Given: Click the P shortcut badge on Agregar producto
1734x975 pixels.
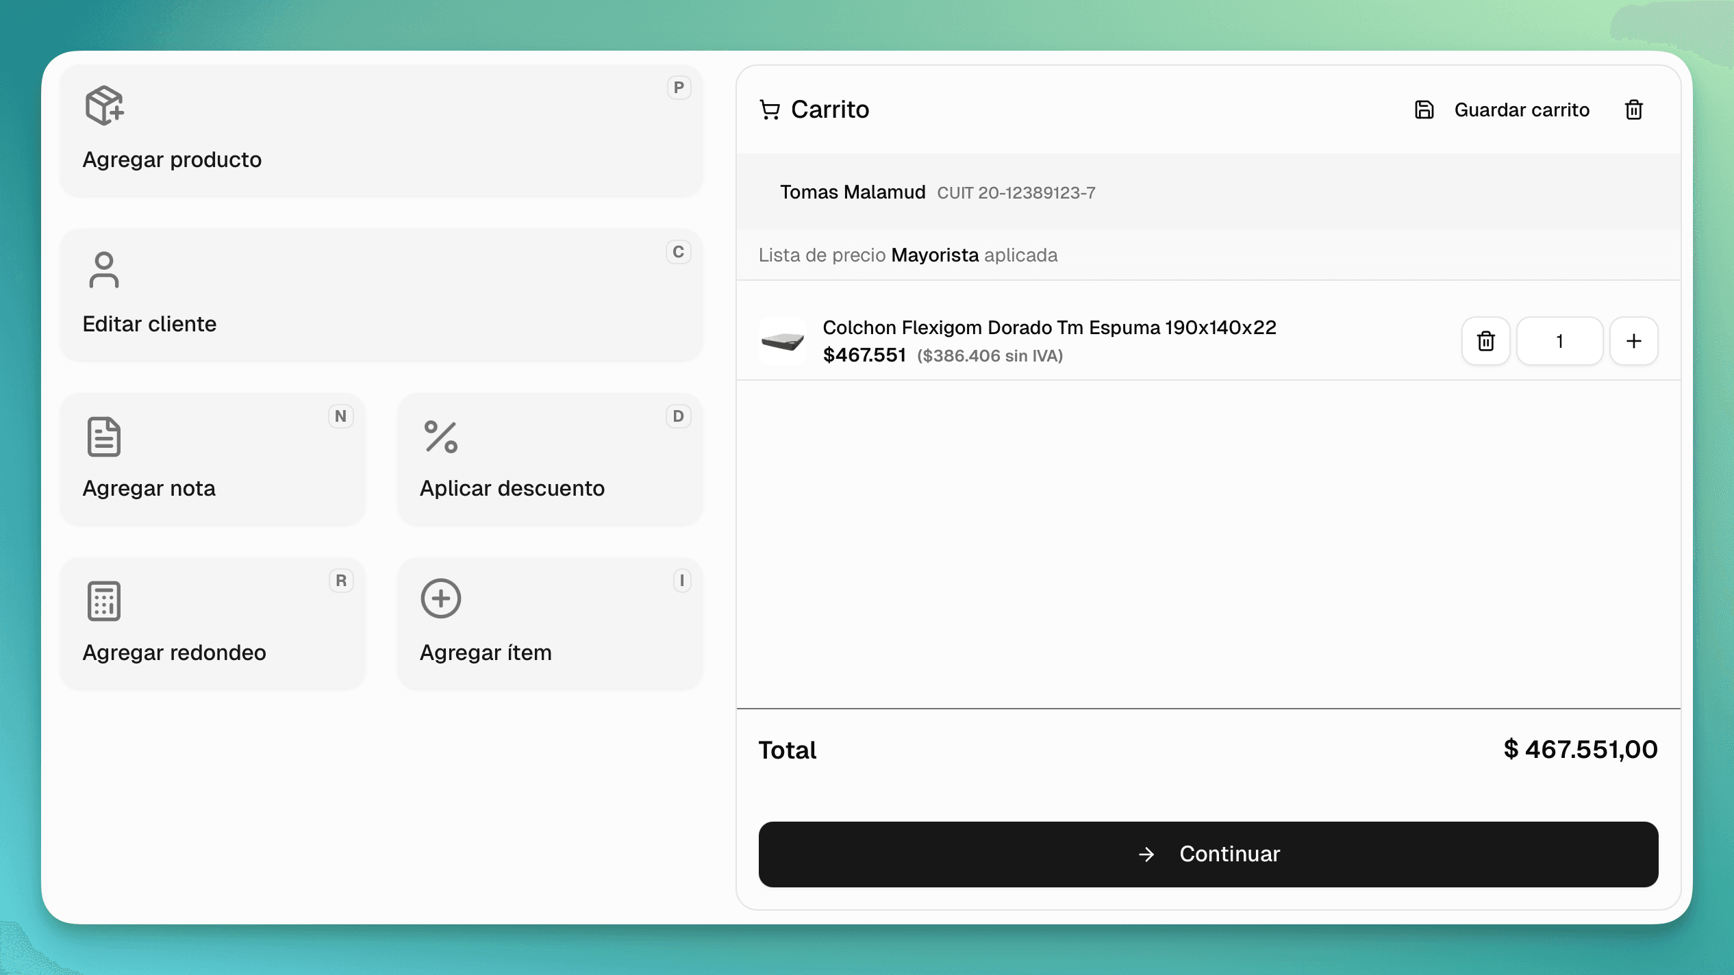Looking at the screenshot, I should coord(678,88).
